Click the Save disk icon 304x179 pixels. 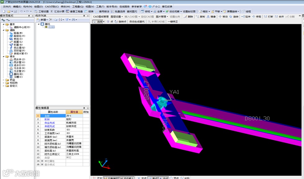pos(15,11)
